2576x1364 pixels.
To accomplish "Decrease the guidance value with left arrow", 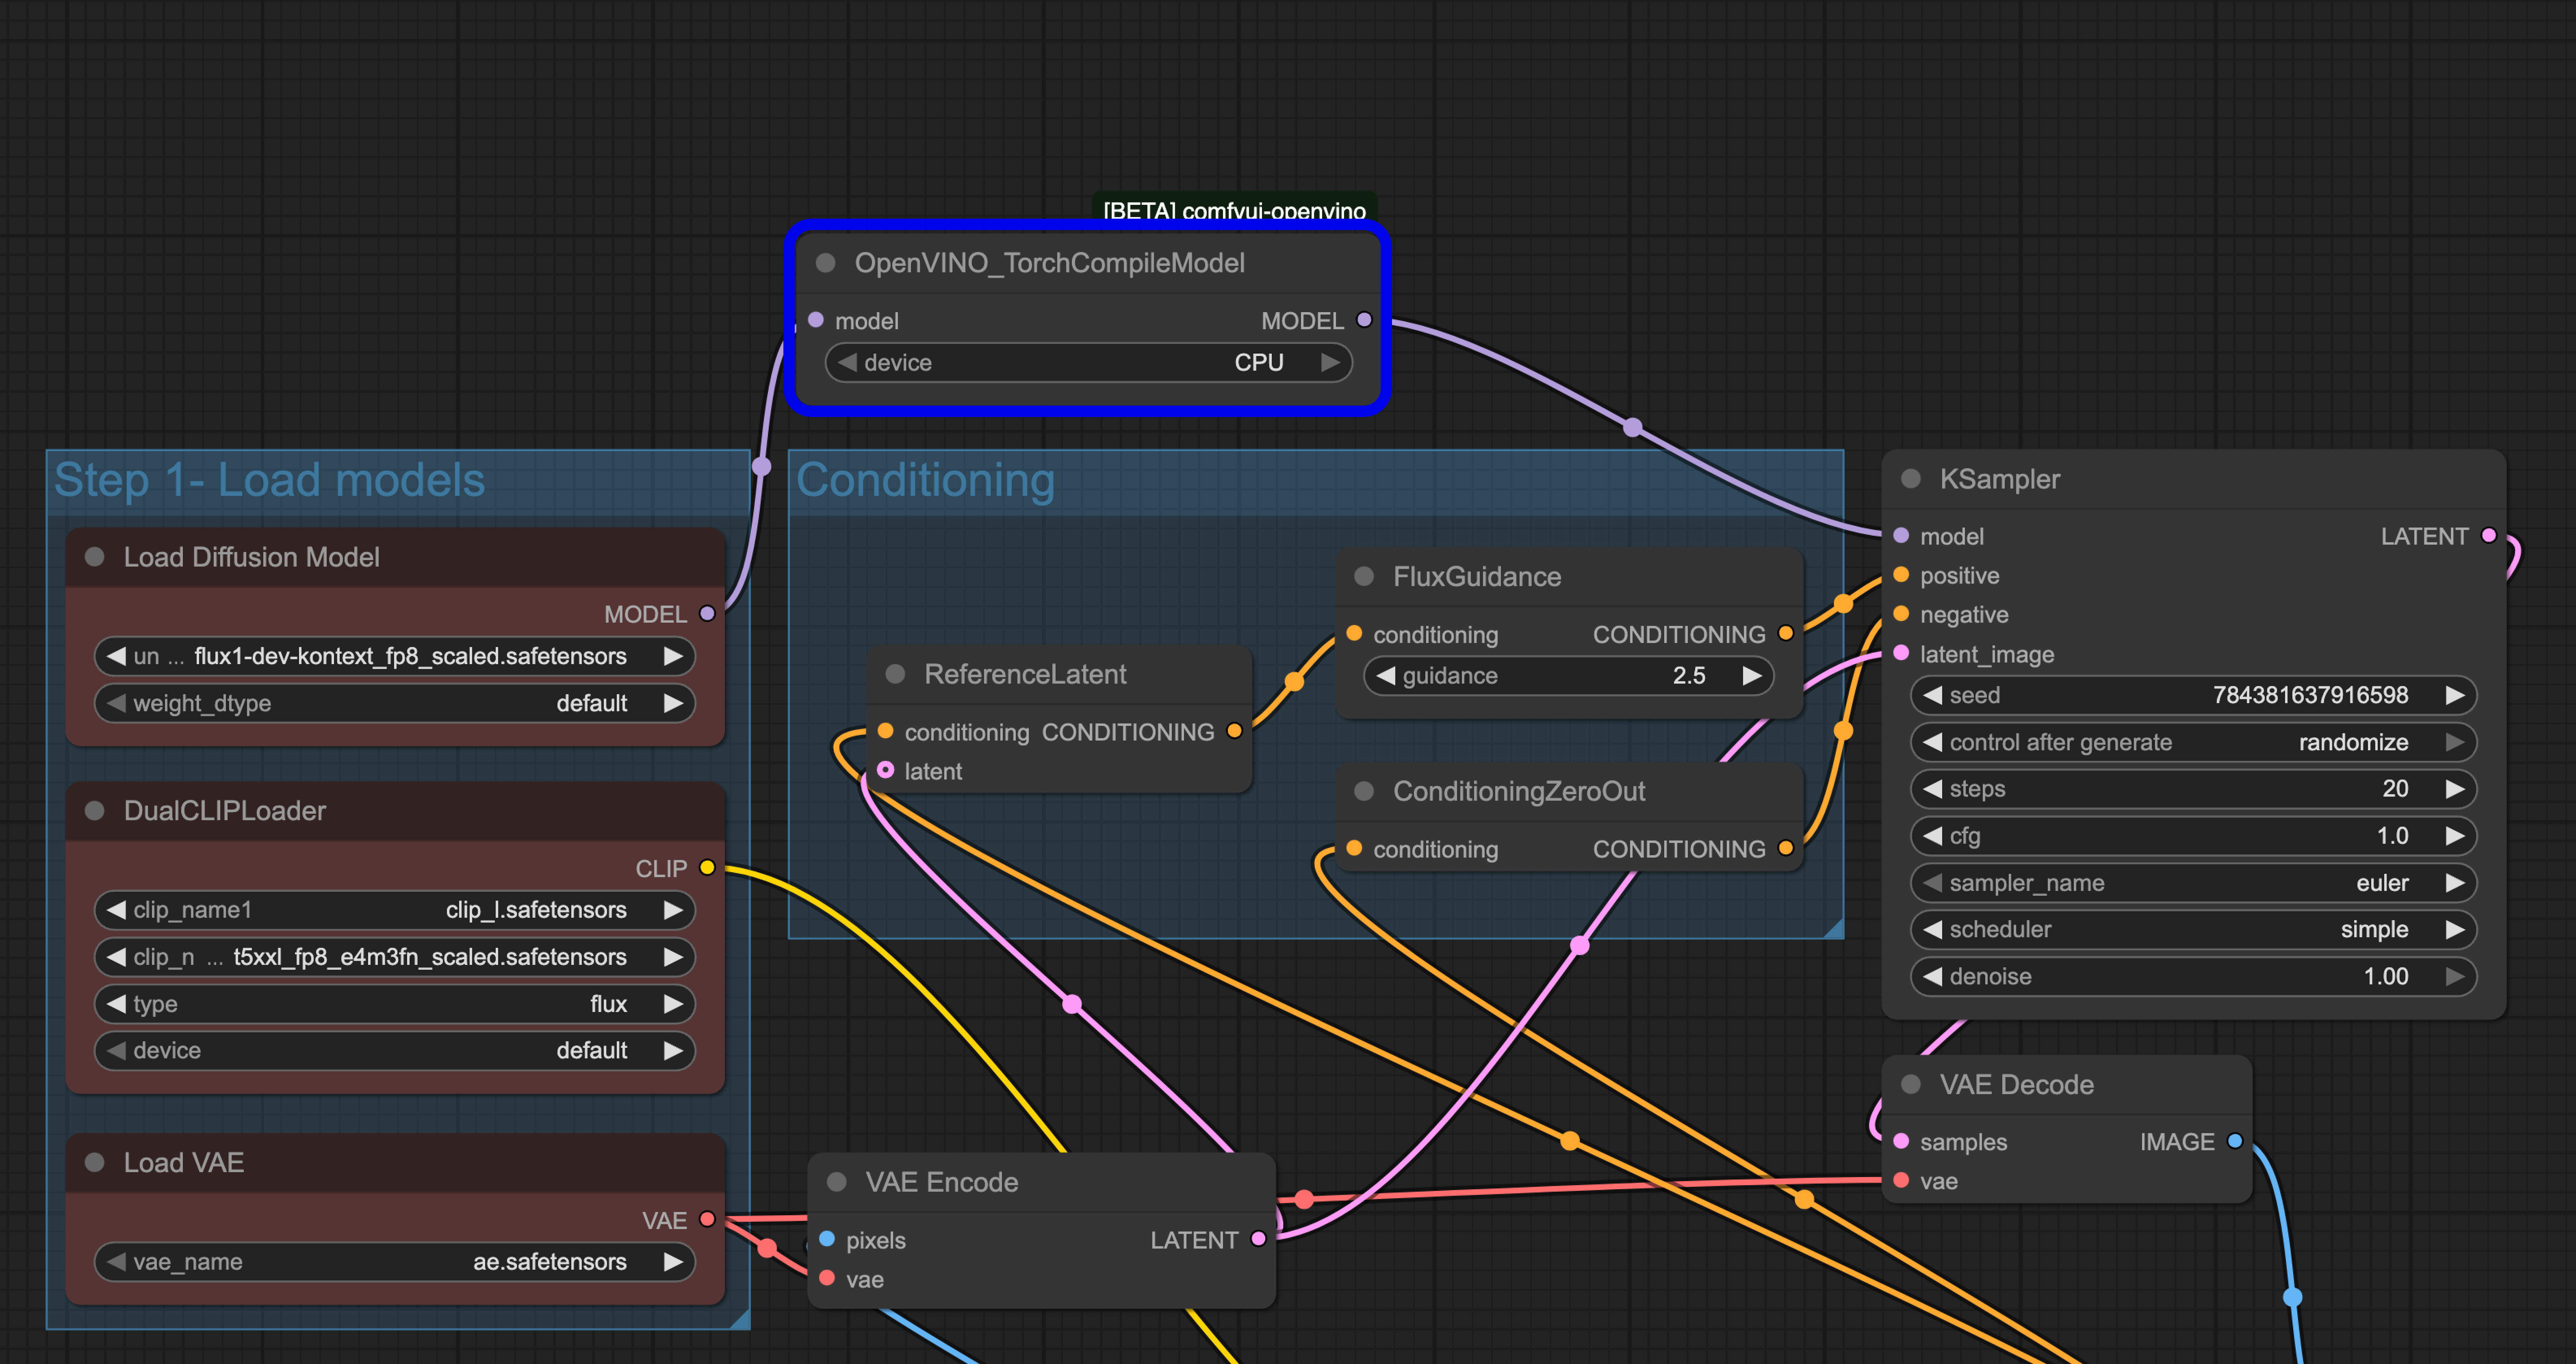I will [1385, 676].
